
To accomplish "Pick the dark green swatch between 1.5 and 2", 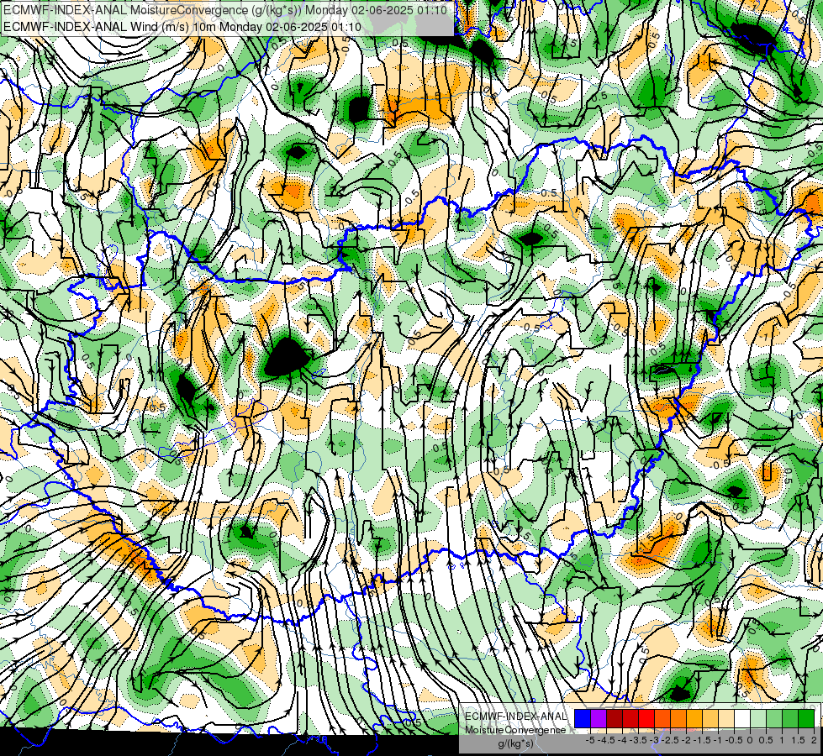I will click(806, 718).
